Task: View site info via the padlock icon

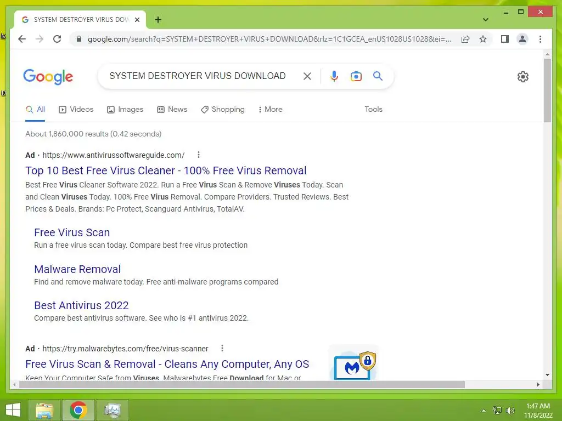Action: click(x=79, y=39)
